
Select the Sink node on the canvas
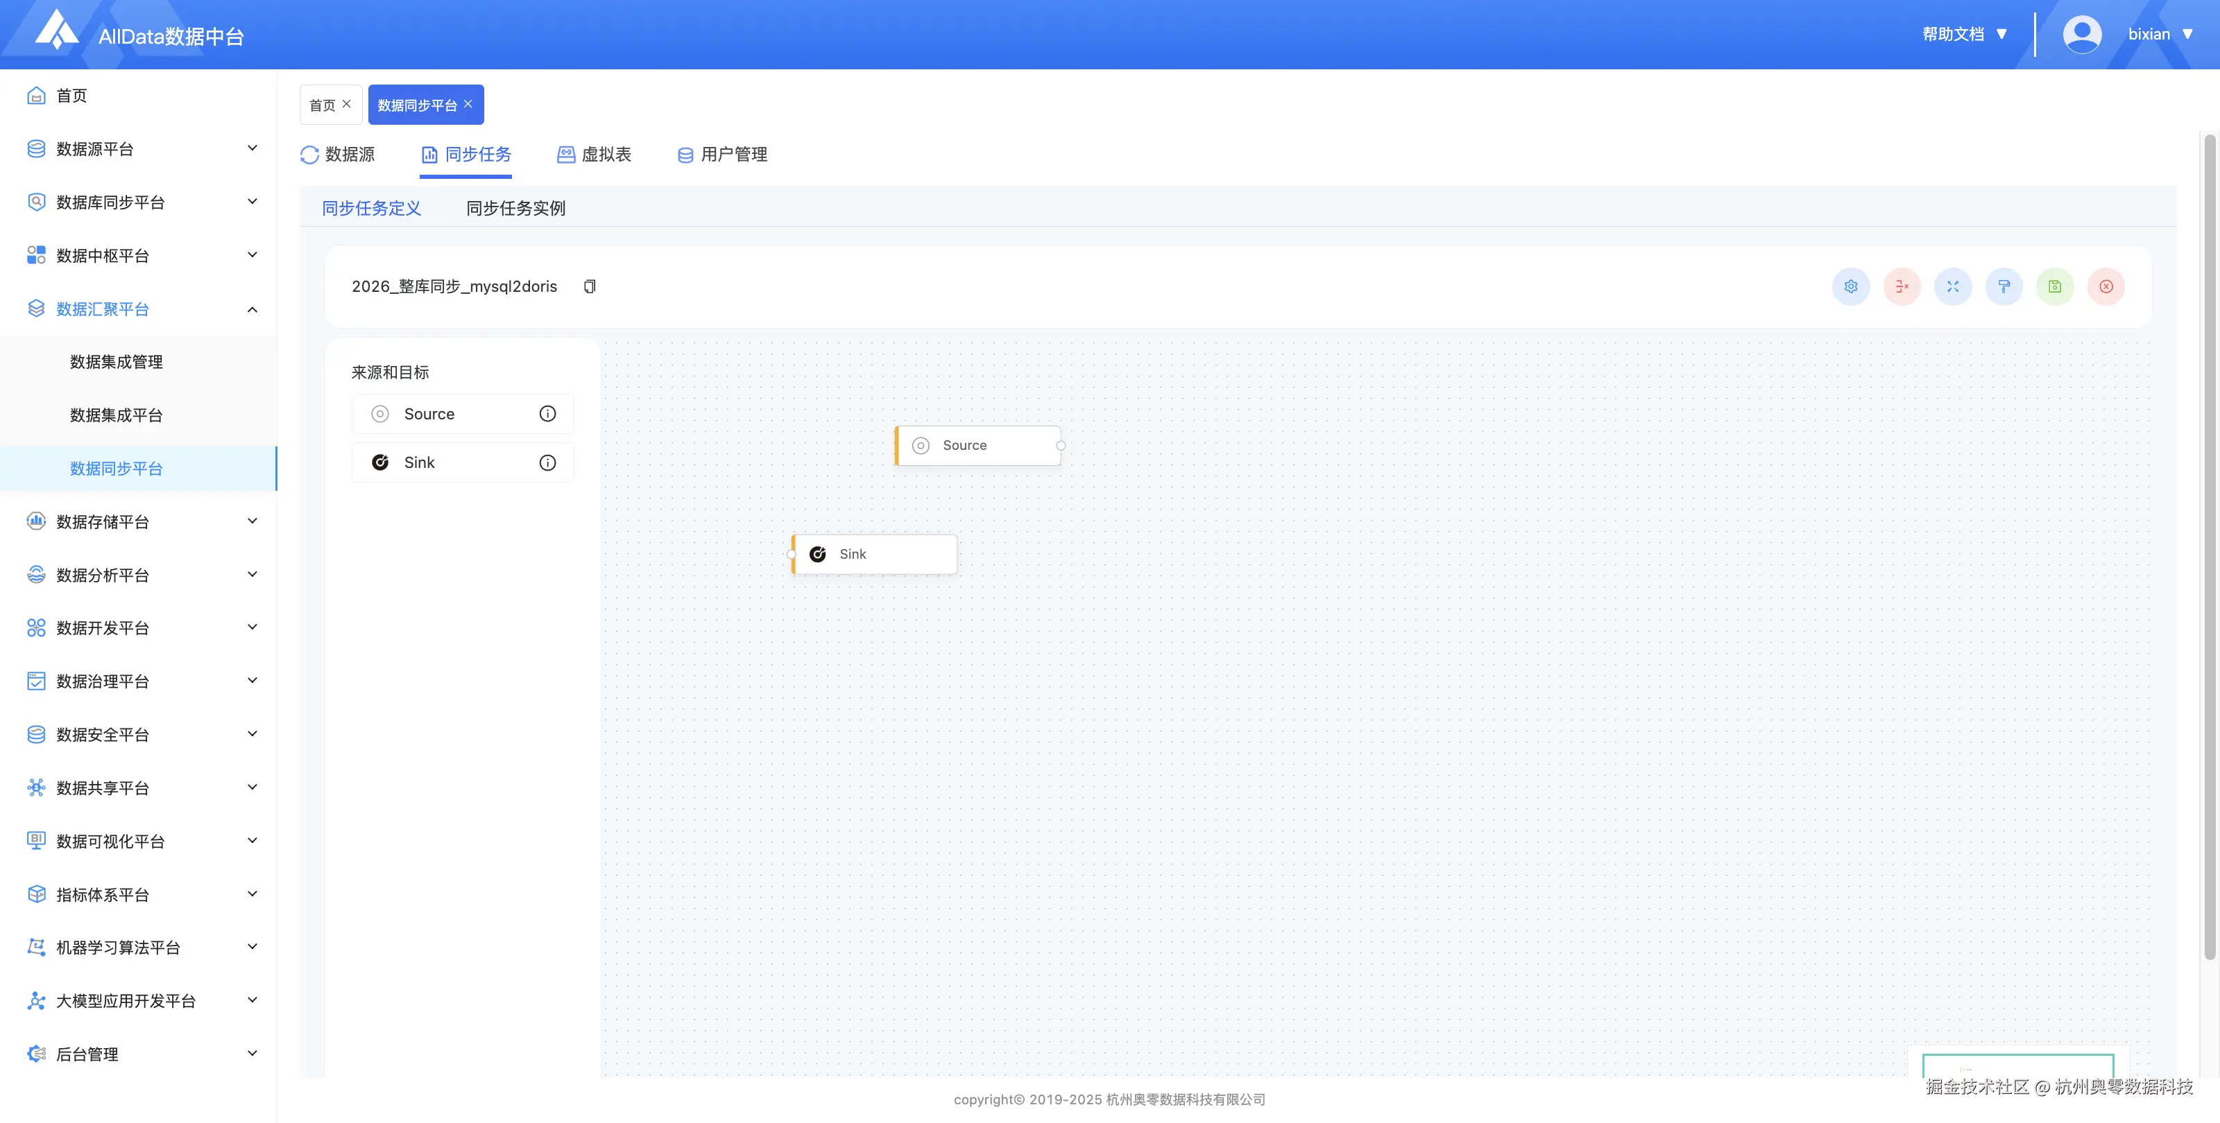875,554
